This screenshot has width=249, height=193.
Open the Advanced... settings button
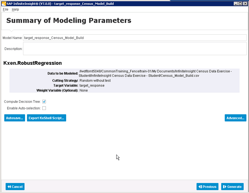coord(235,118)
